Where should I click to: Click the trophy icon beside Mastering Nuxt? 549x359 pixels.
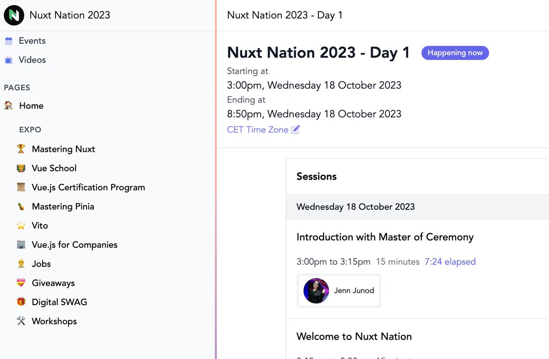point(21,149)
